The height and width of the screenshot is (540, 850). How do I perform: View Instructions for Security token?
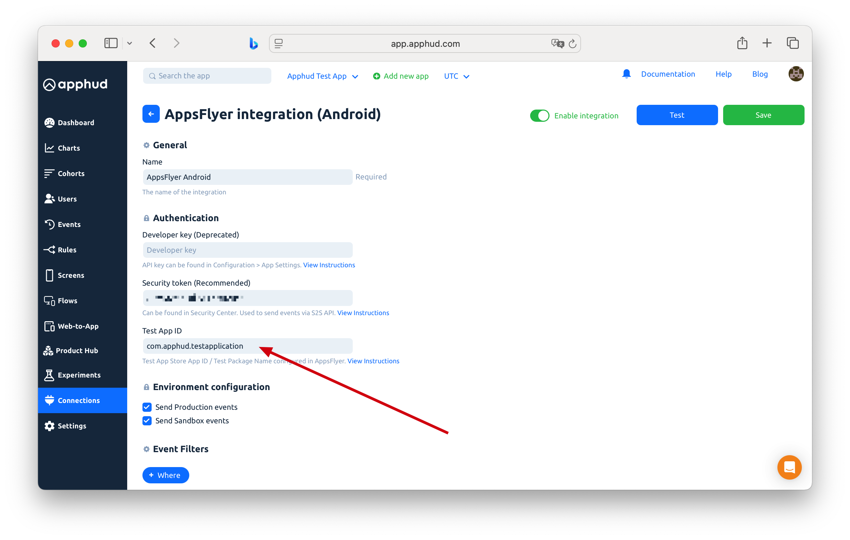pos(363,313)
